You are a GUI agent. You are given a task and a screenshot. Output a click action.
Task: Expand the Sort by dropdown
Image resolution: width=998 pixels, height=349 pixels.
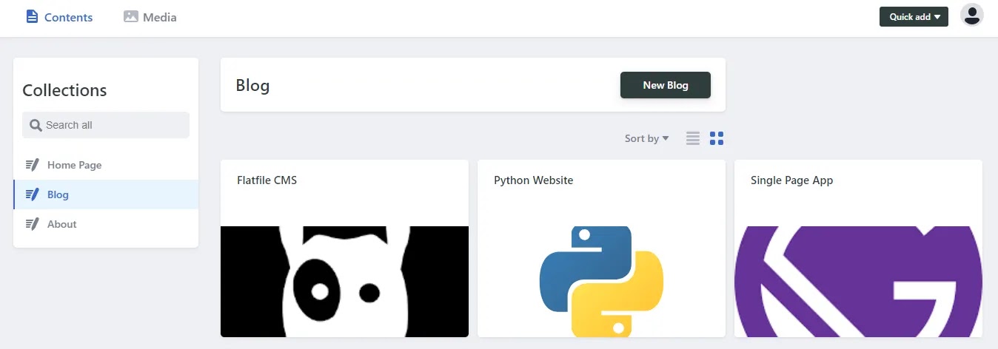(x=646, y=138)
